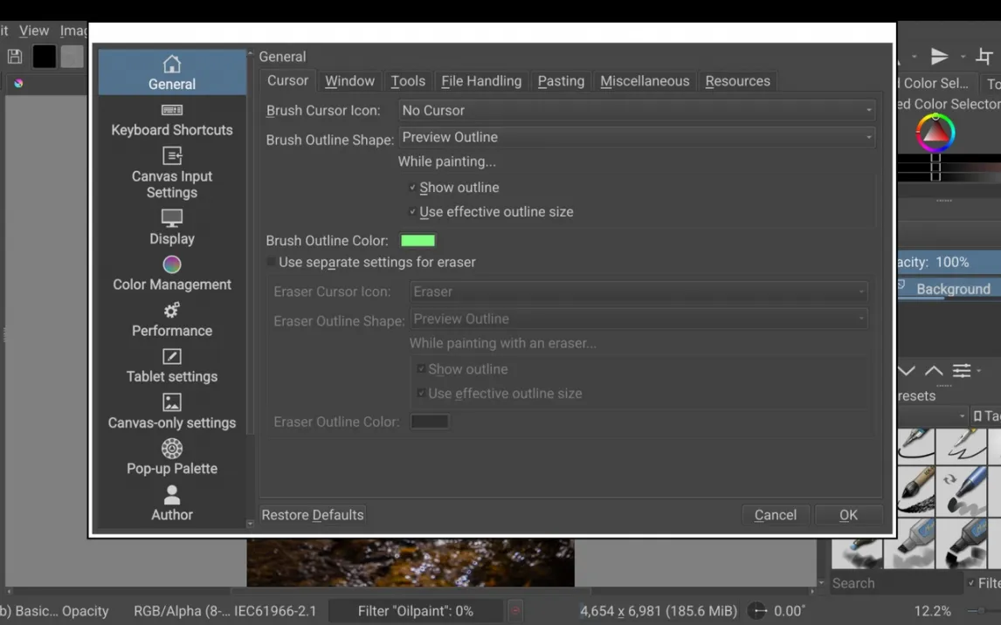Pick the green Brush Outline Color swatch
Viewport: 1001px width, 625px height.
[x=418, y=241]
